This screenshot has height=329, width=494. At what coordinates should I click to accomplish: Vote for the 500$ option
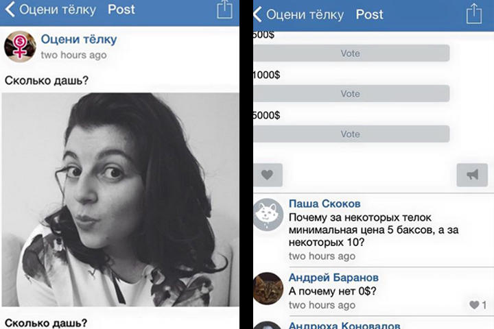pos(351,53)
